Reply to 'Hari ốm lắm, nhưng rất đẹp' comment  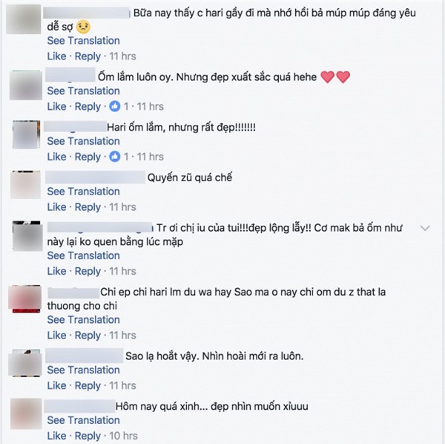(x=88, y=157)
